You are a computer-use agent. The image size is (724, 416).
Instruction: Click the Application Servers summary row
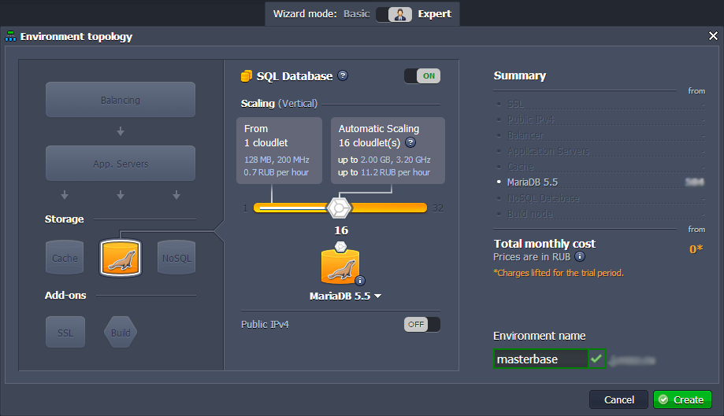pyautogui.click(x=600, y=151)
